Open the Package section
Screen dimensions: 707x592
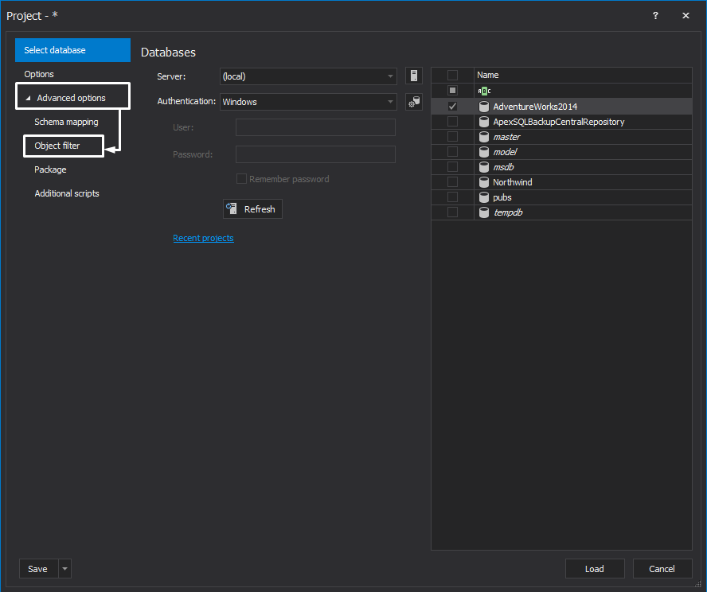point(50,169)
